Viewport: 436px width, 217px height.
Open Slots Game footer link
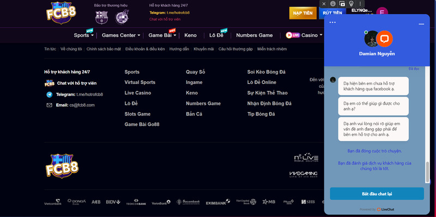click(x=137, y=114)
